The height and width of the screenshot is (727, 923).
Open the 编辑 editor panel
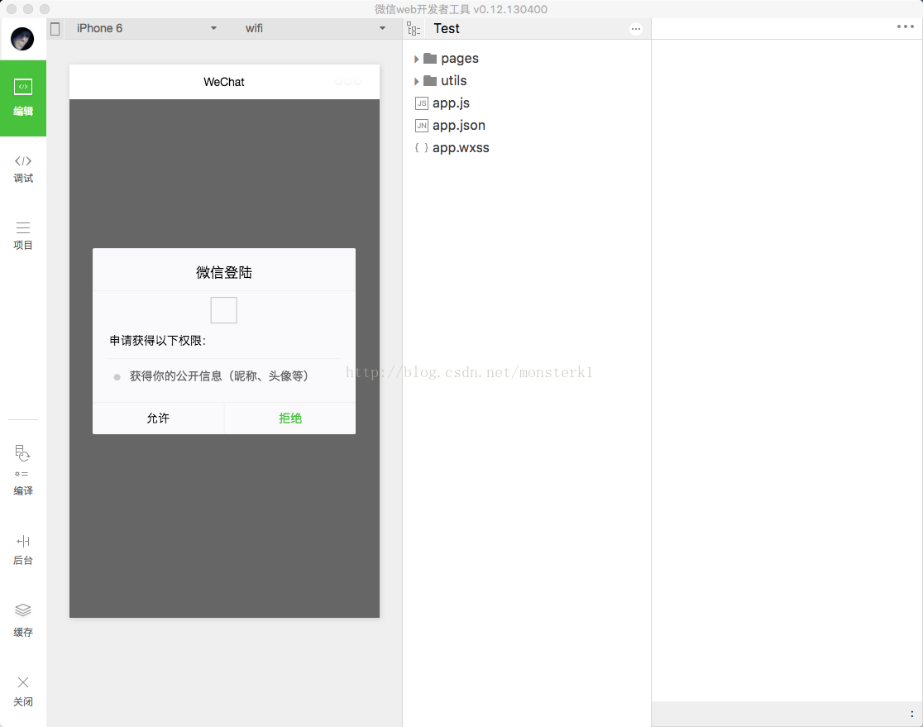pos(23,98)
